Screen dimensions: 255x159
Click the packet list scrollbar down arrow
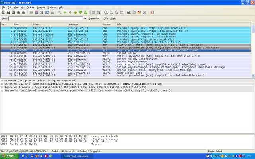(253, 76)
